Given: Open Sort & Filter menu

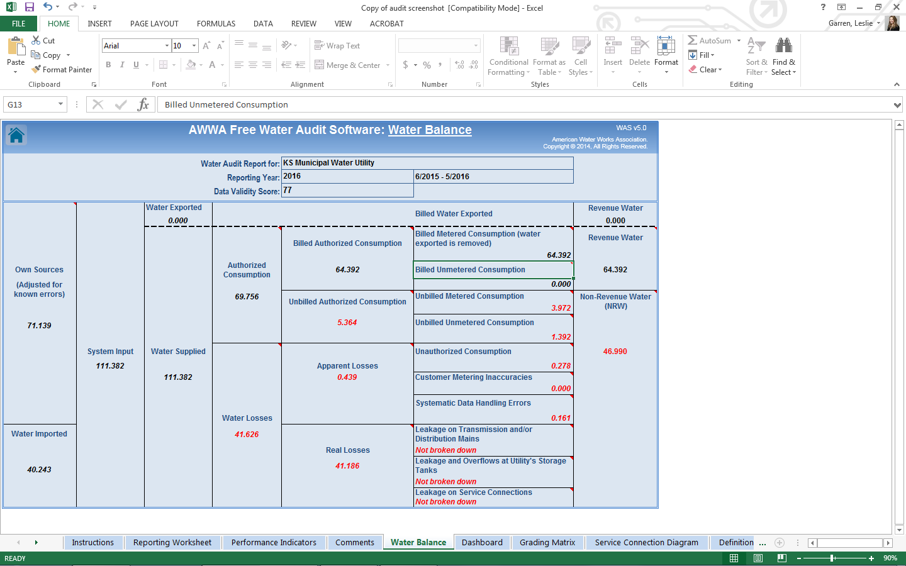Looking at the screenshot, I should pos(756,56).
